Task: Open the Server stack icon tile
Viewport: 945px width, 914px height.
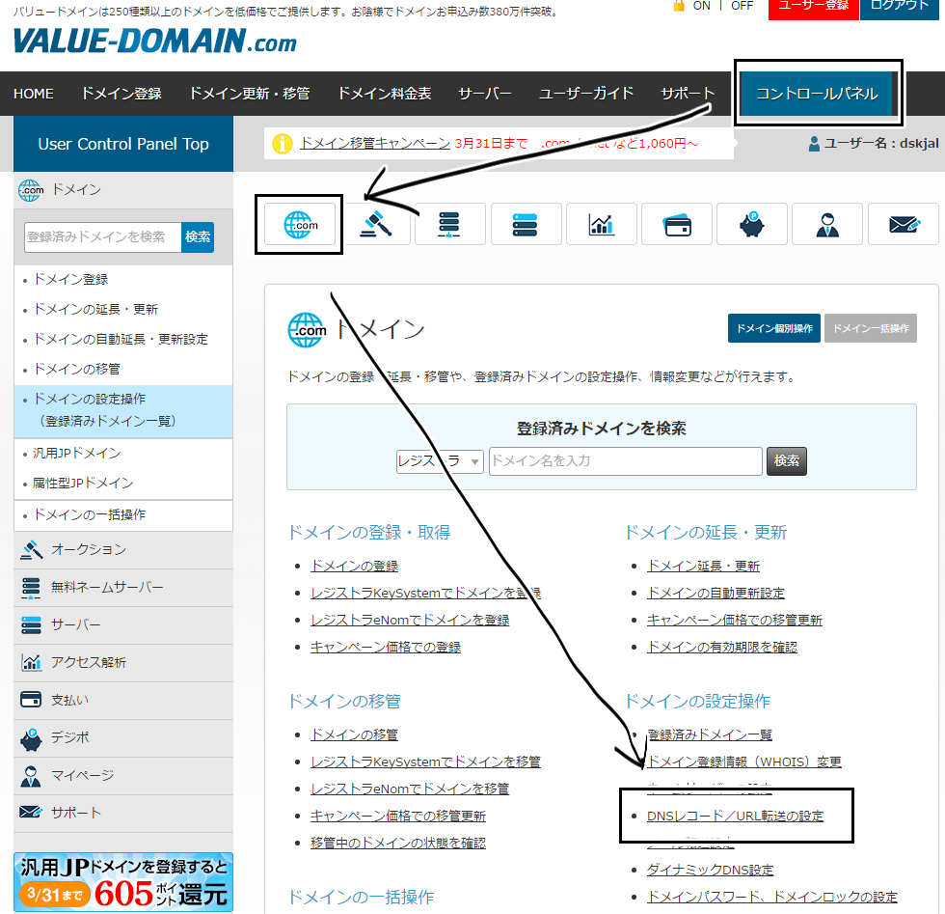Action: pyautogui.click(x=526, y=225)
